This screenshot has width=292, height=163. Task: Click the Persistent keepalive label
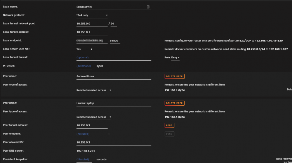tap(15, 159)
